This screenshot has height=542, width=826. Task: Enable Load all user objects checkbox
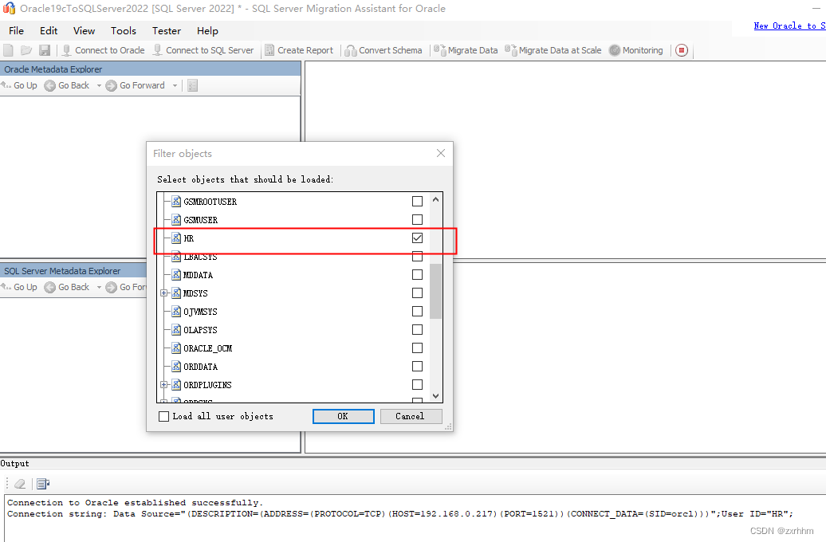(x=163, y=416)
